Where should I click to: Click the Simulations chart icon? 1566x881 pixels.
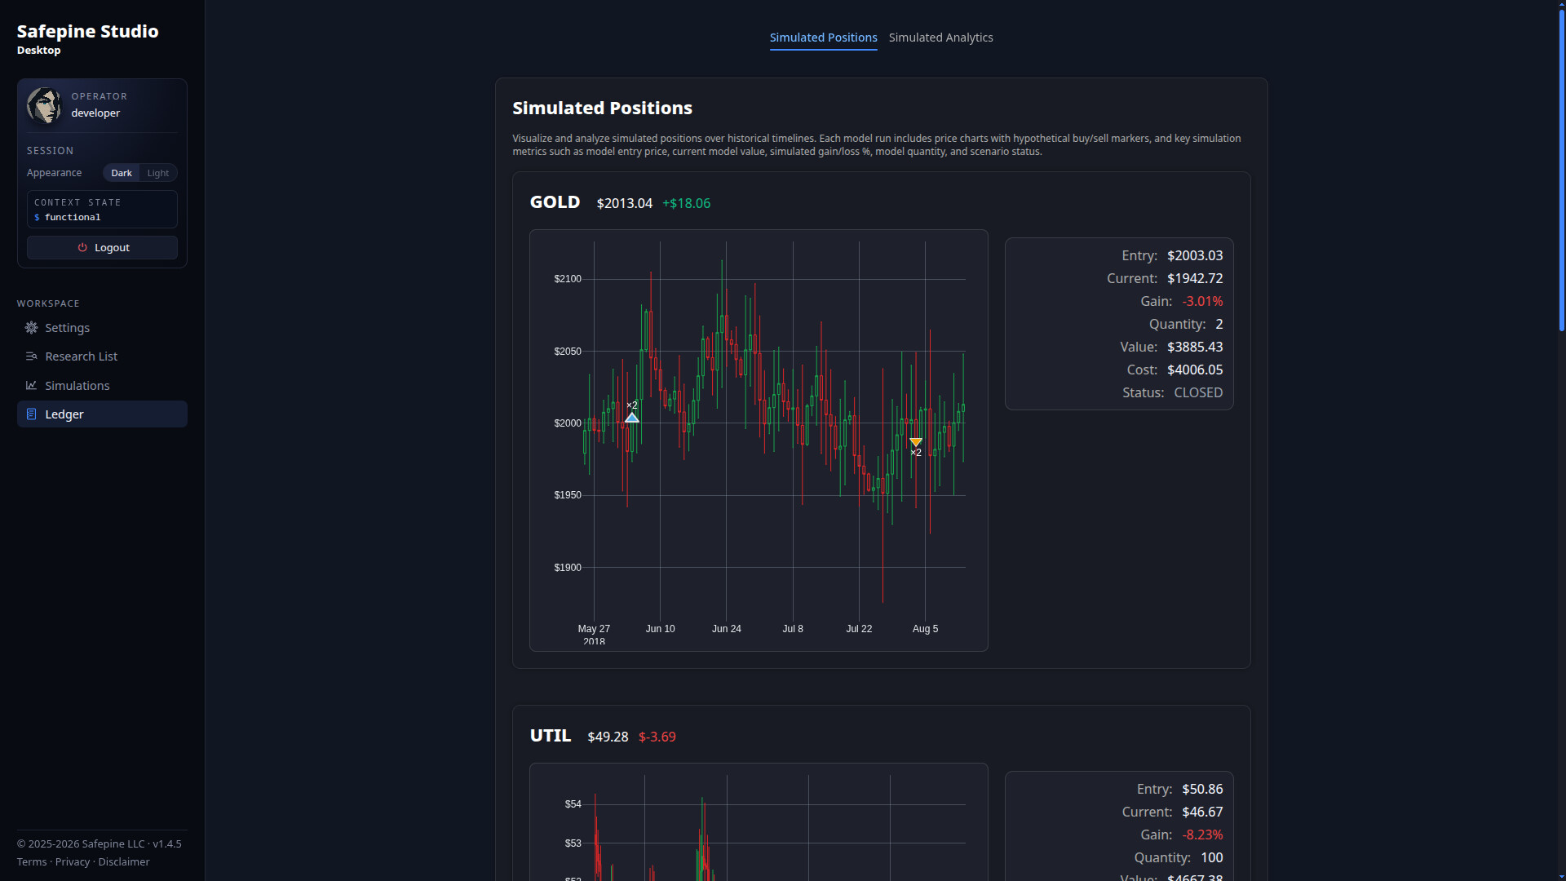[31, 386]
